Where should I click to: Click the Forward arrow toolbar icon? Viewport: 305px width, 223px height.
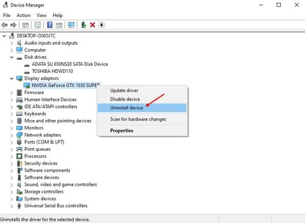pyautogui.click(x=13, y=25)
